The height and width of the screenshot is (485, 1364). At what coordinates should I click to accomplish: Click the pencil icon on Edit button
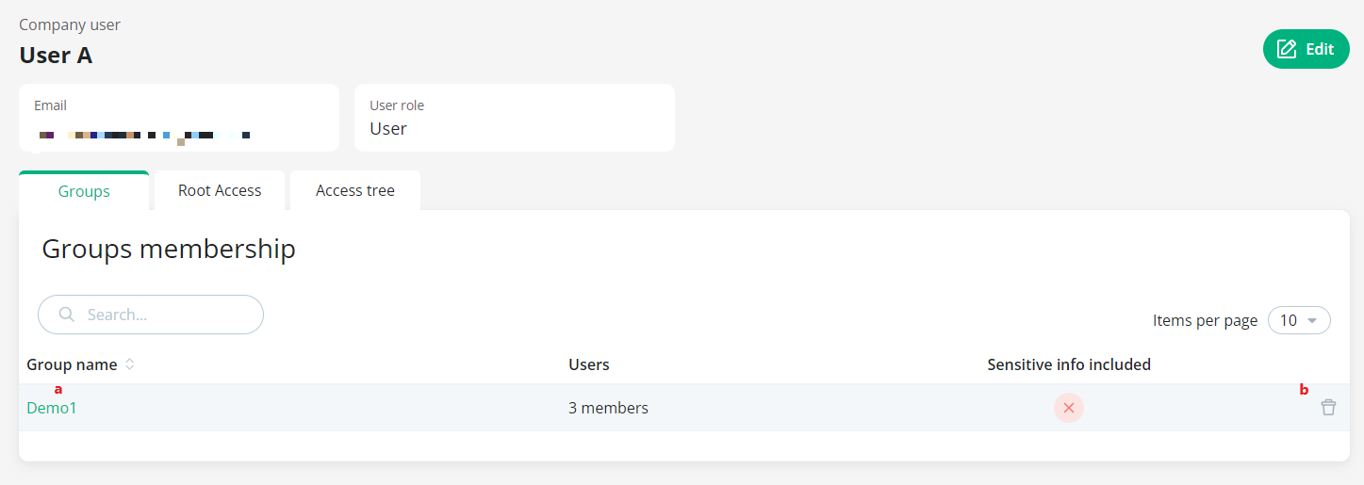click(x=1287, y=49)
